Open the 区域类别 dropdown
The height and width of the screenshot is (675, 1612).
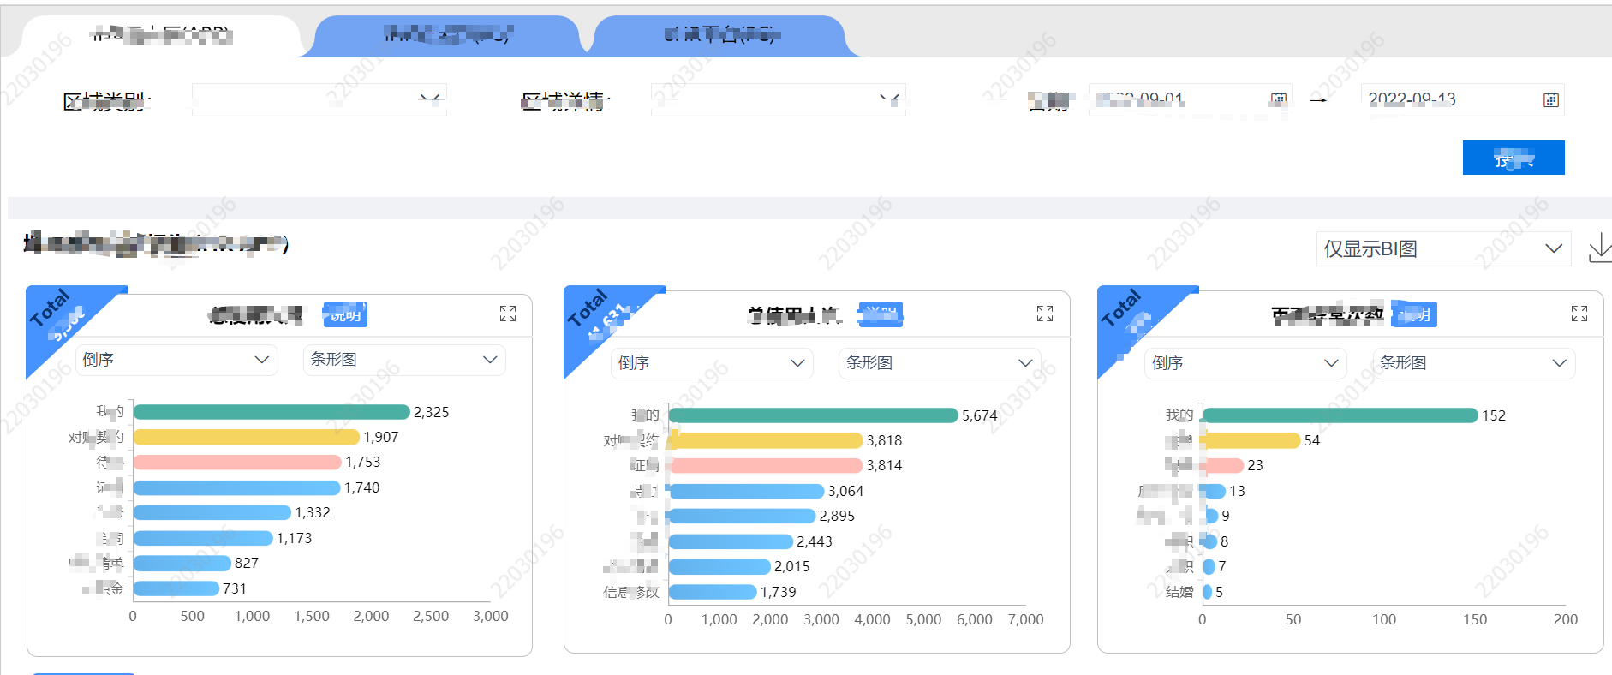click(x=319, y=100)
